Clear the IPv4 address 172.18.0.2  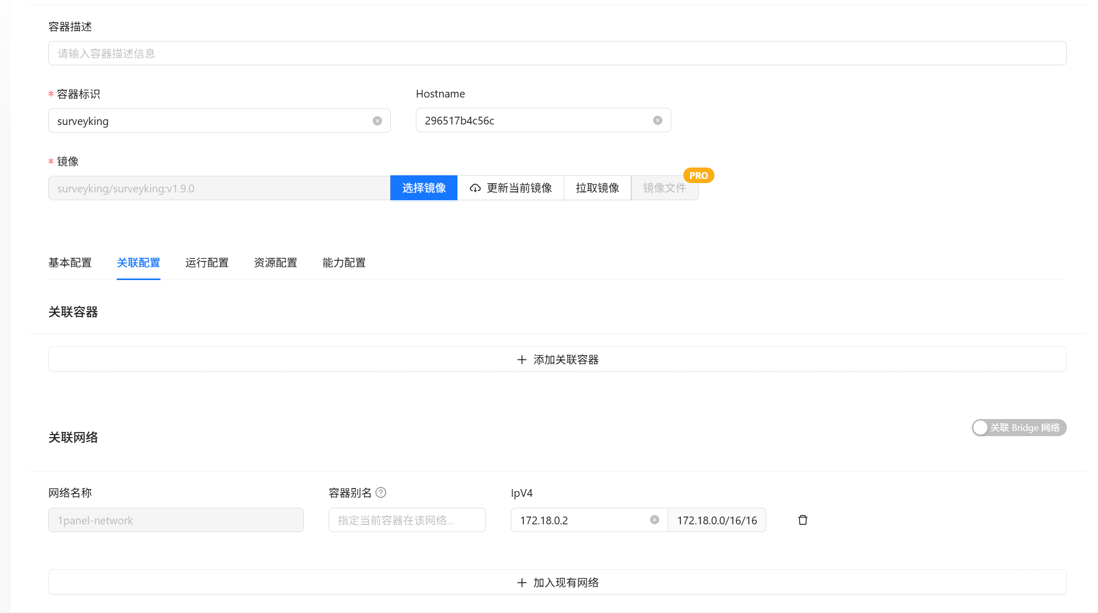654,520
